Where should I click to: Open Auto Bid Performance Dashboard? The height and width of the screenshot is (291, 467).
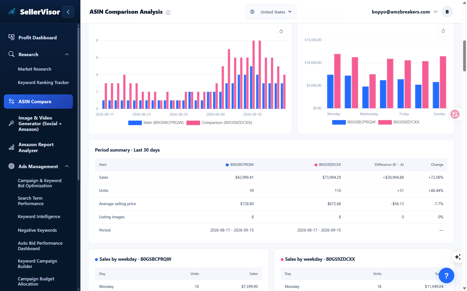(x=40, y=246)
